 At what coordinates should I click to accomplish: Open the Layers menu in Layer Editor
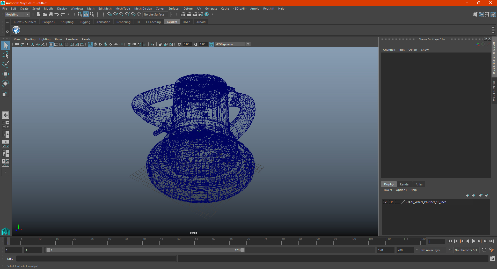(388, 190)
